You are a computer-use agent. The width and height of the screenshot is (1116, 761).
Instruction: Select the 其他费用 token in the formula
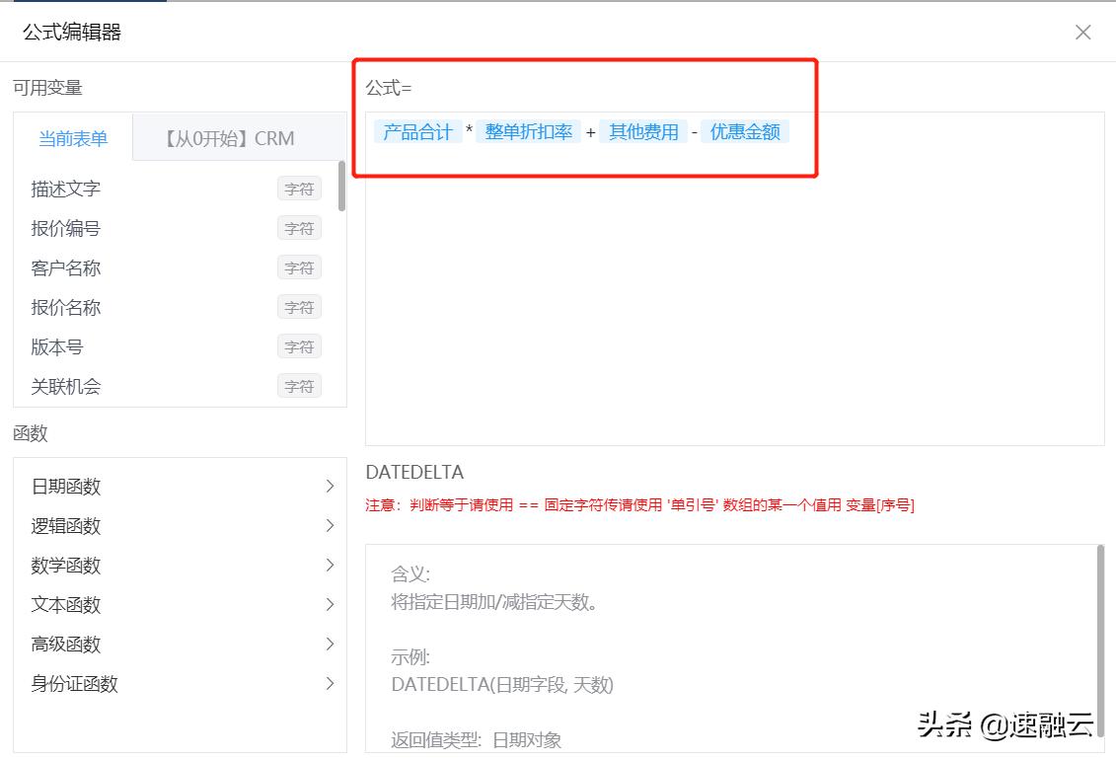(644, 130)
